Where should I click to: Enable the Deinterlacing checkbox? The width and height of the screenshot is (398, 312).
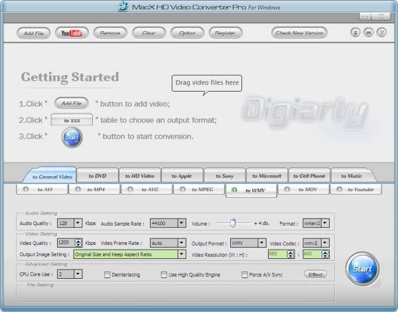[107, 274]
